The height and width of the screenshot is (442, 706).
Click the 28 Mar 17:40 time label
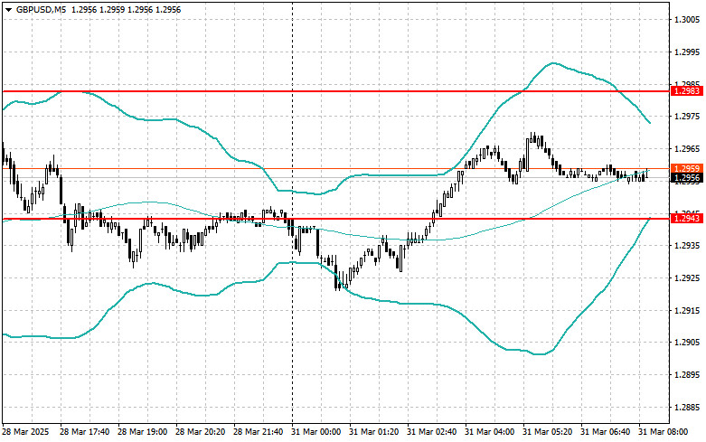tap(84, 432)
